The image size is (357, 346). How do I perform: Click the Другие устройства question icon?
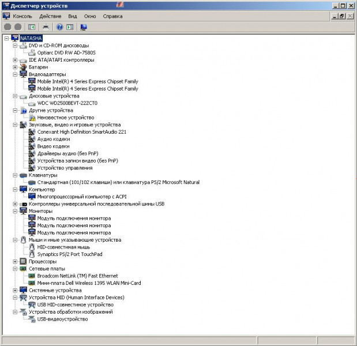(23, 110)
